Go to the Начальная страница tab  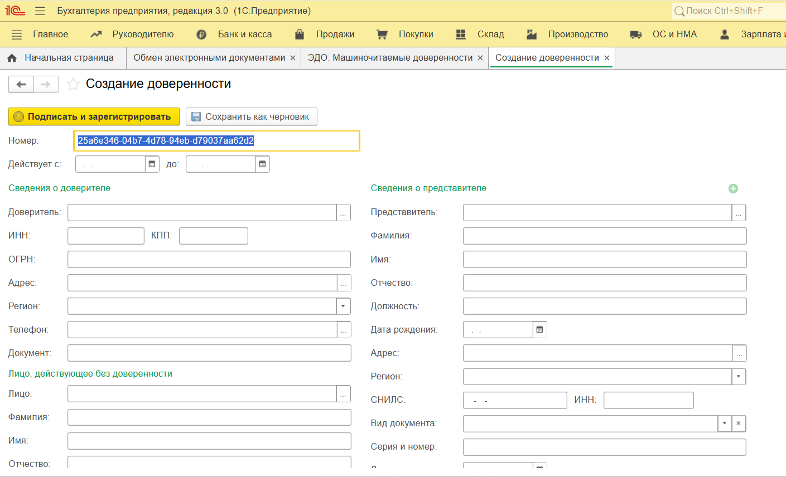(69, 58)
